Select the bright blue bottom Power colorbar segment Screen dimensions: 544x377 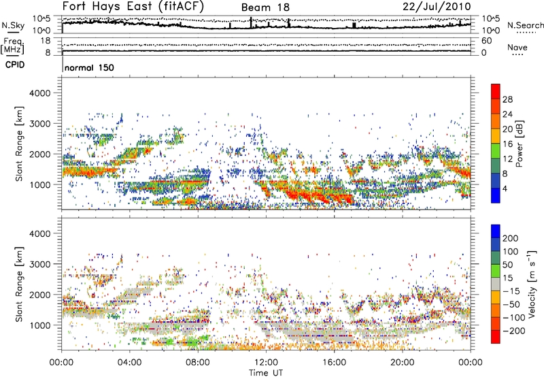(496, 195)
